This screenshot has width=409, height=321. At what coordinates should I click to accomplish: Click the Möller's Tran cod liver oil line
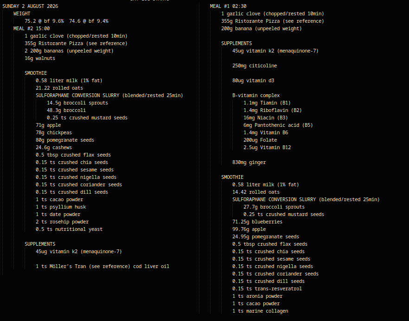pos(102,266)
